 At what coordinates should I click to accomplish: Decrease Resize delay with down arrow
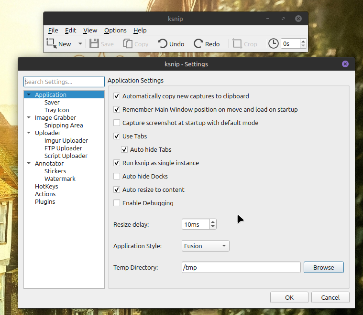[213, 227]
